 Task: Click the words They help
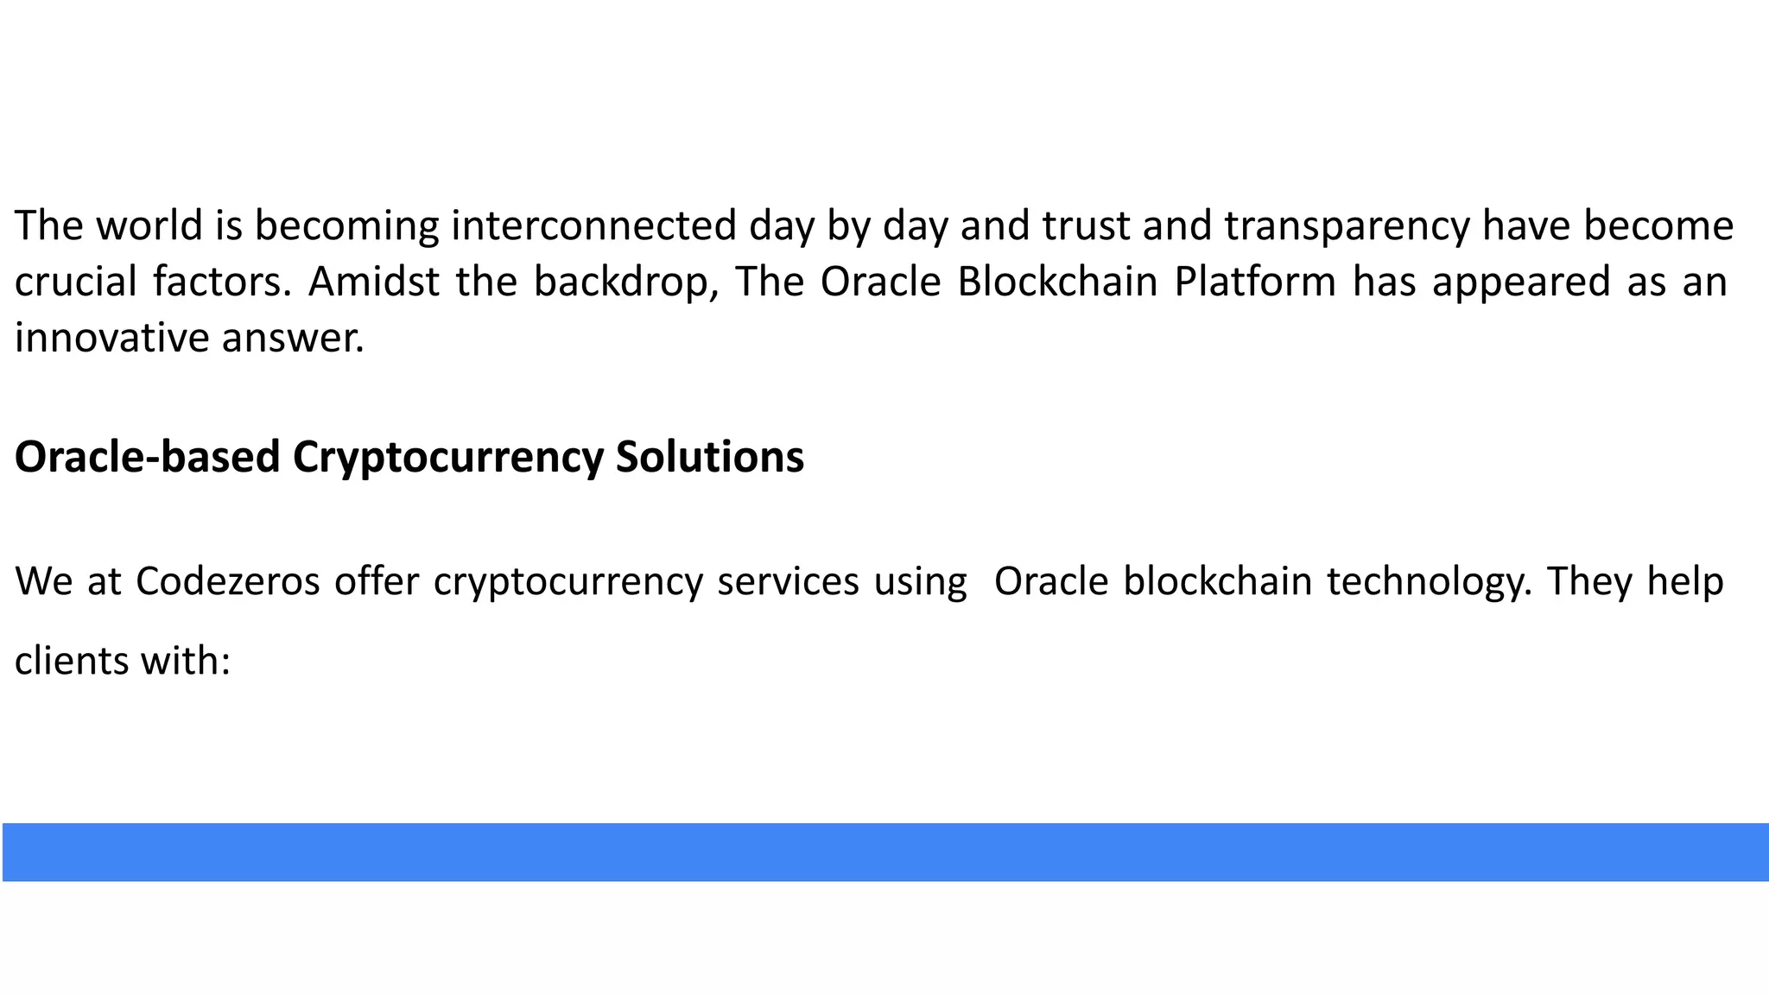(x=1635, y=581)
